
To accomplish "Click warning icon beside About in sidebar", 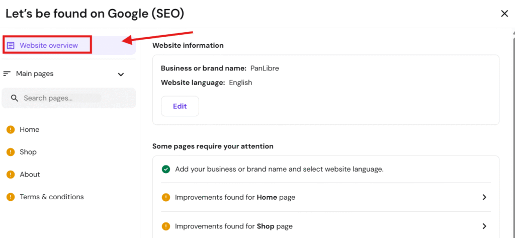I will point(11,174).
